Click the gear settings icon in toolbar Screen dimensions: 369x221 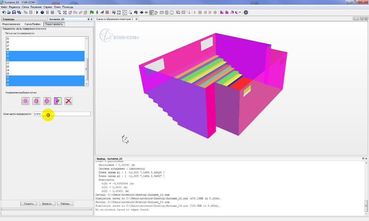(x=246, y=12)
